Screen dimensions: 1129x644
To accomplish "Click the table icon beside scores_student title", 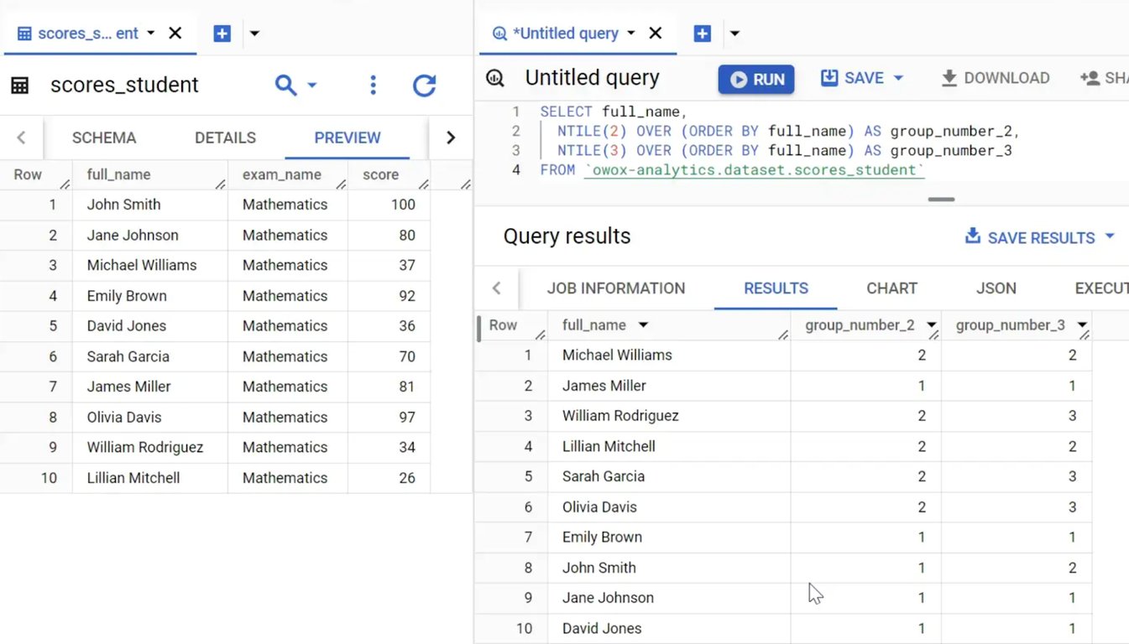I will 19,85.
